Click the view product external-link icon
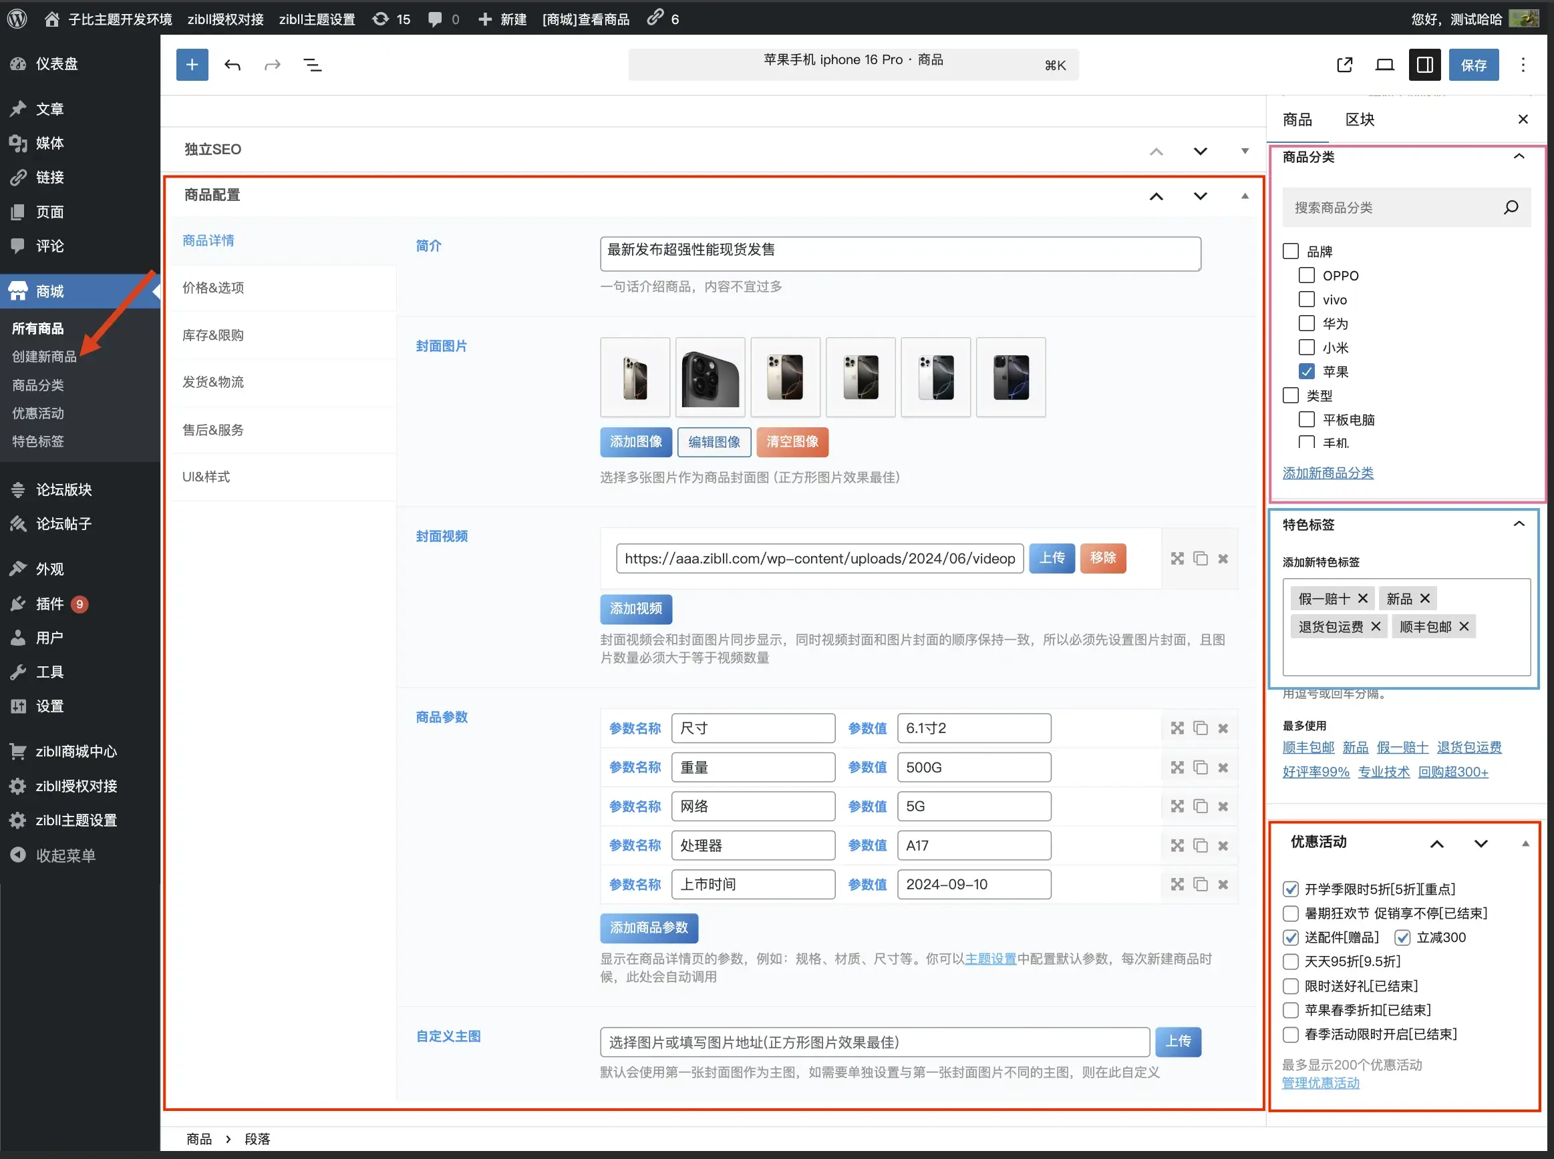The width and height of the screenshot is (1554, 1159). coord(1344,65)
